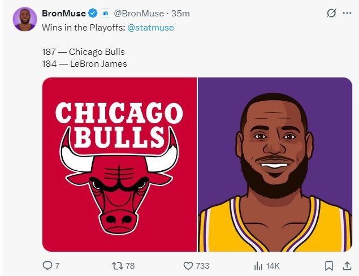View post analytics bar chart icon
The width and height of the screenshot is (359, 276).
pos(258,266)
